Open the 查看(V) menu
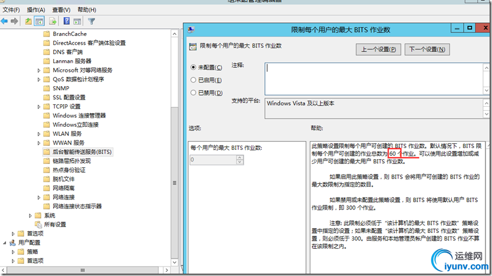Image resolution: width=492 pixels, height=276 pixels. point(61,10)
